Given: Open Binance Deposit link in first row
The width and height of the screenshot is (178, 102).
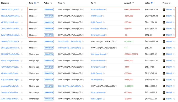Looking at the screenshot, I should coord(98,10).
